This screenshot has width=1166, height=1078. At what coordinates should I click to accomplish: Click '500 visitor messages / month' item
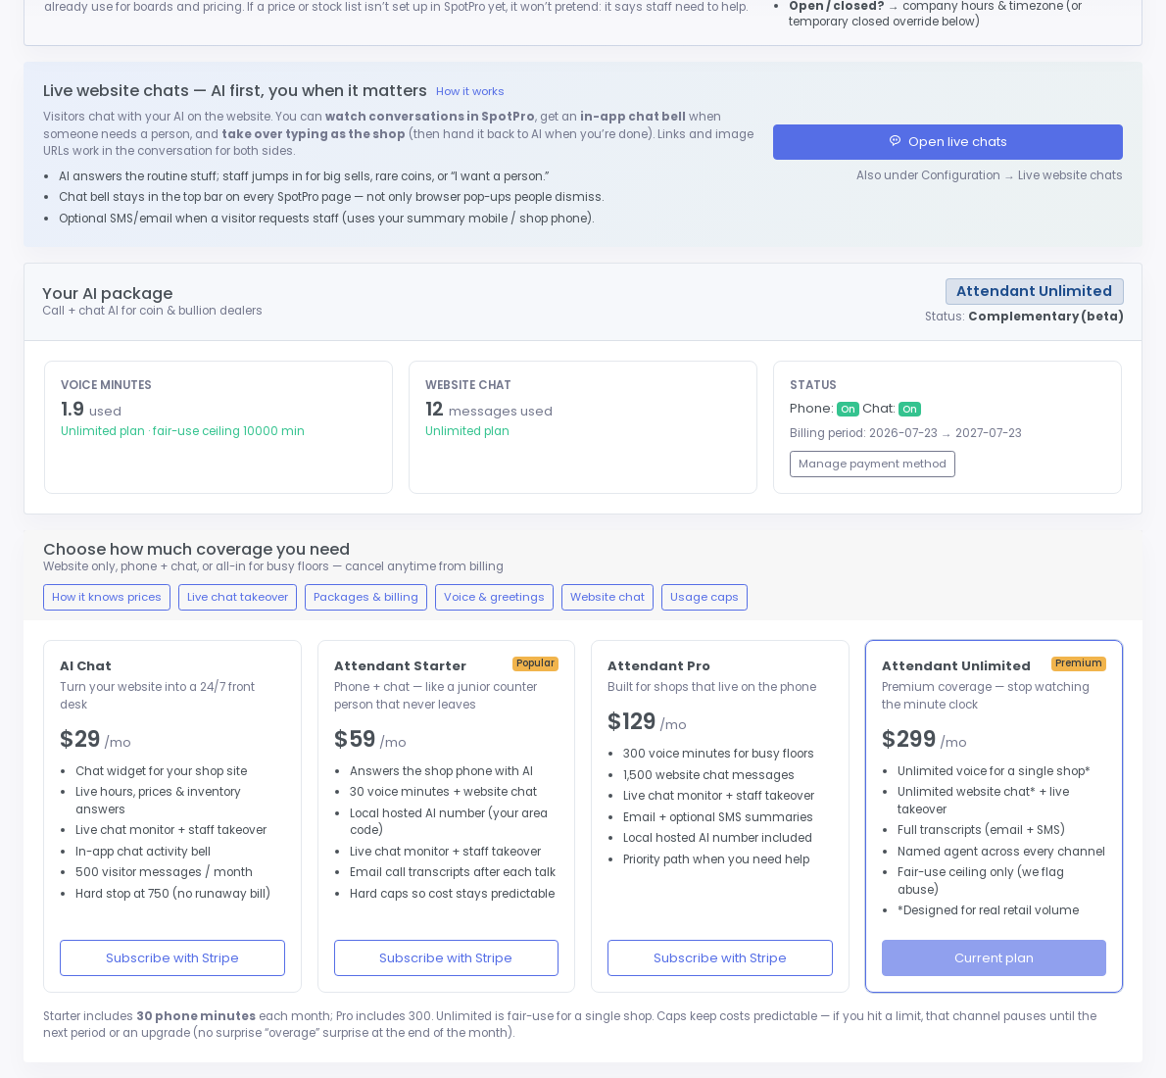click(x=164, y=872)
